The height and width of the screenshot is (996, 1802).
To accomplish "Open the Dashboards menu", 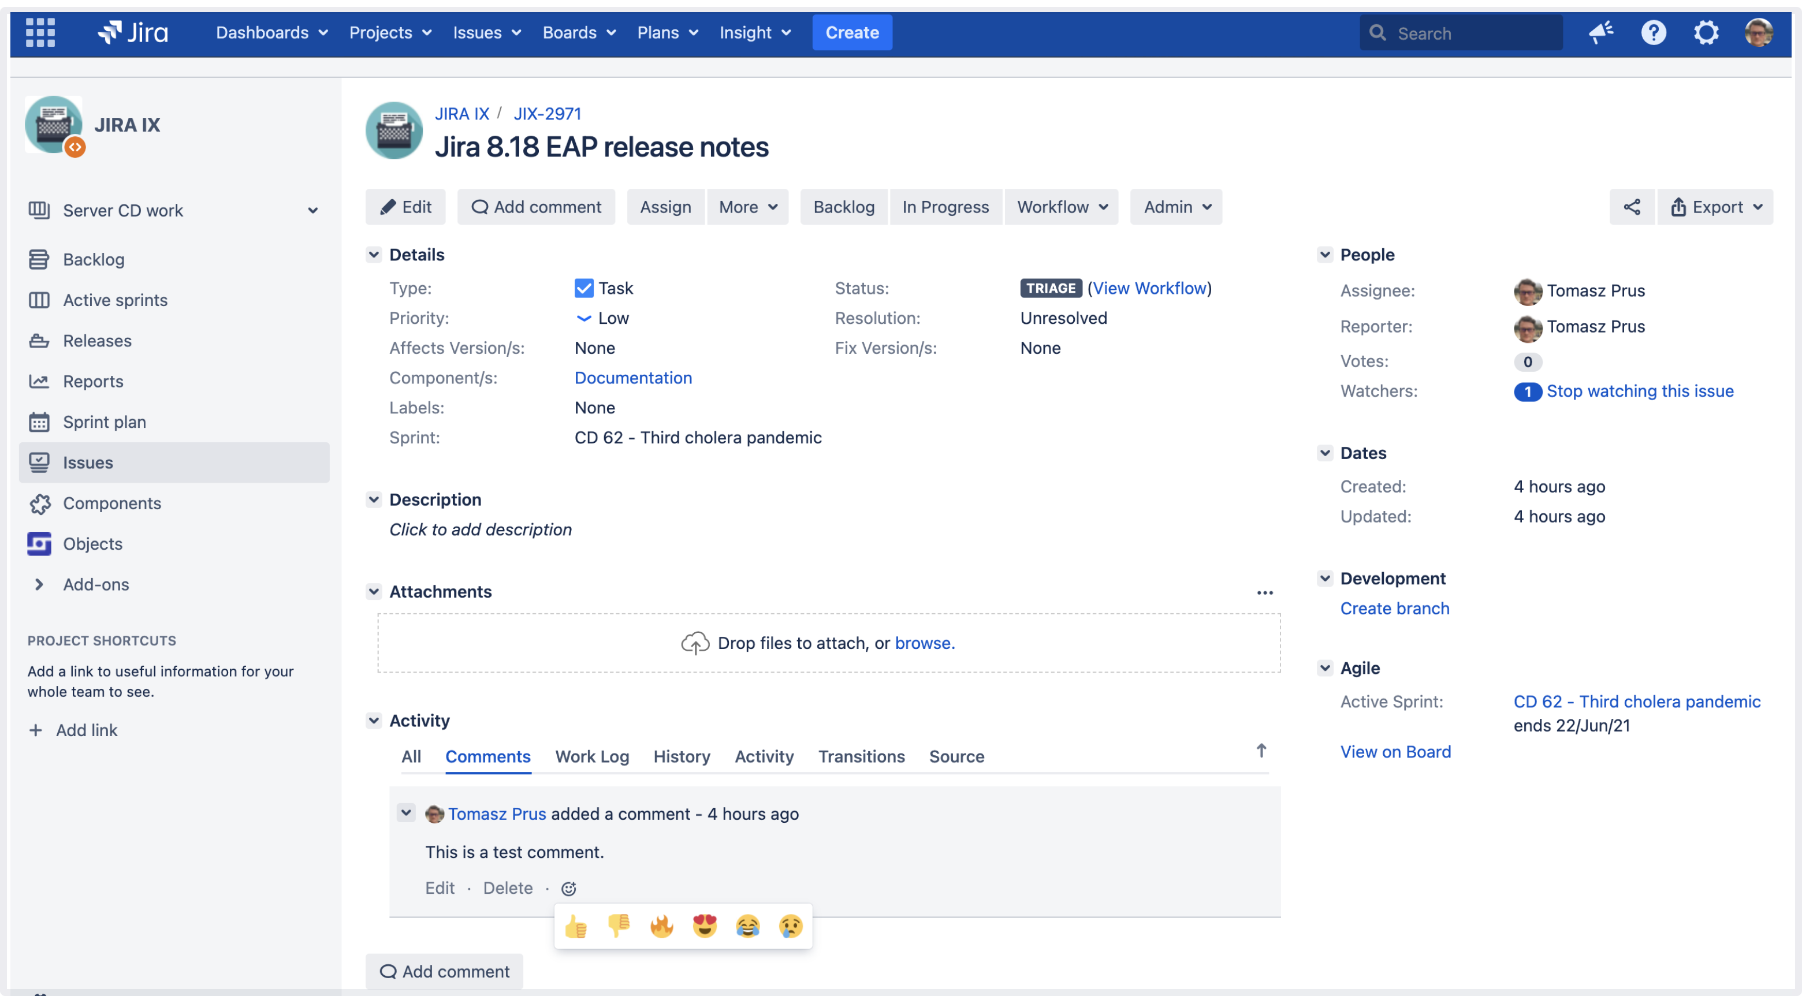I will [x=271, y=32].
